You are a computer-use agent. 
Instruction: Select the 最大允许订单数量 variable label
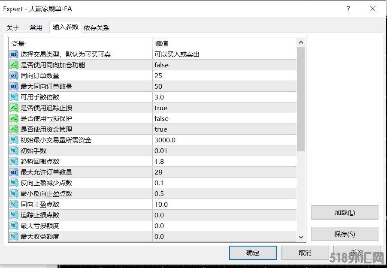pos(46,172)
